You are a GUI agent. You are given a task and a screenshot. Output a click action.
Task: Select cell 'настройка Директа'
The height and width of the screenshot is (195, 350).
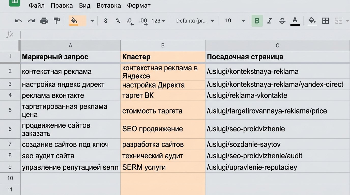point(163,85)
